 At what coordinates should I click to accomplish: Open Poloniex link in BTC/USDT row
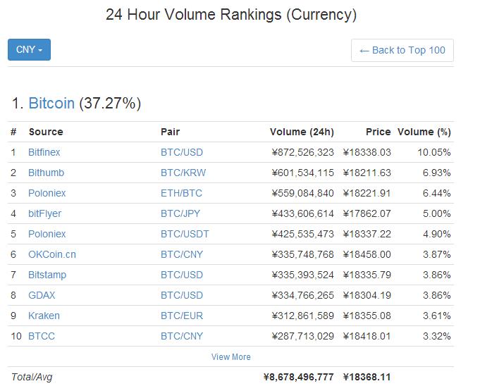pos(47,234)
